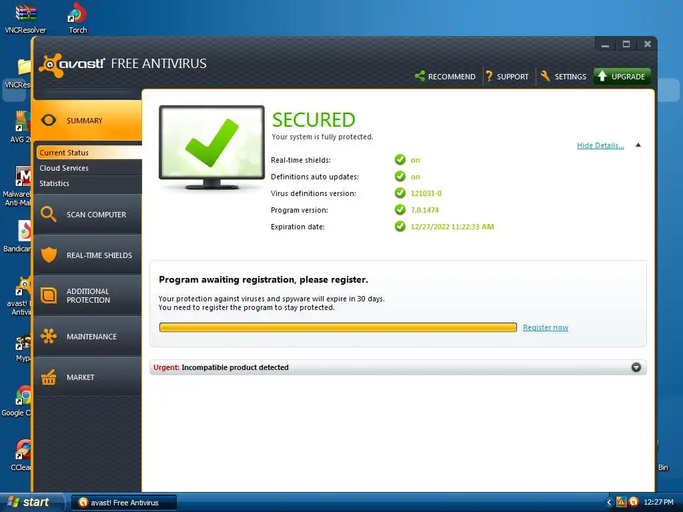Click the taskbar clock showing 12:27 PM

pos(658,503)
